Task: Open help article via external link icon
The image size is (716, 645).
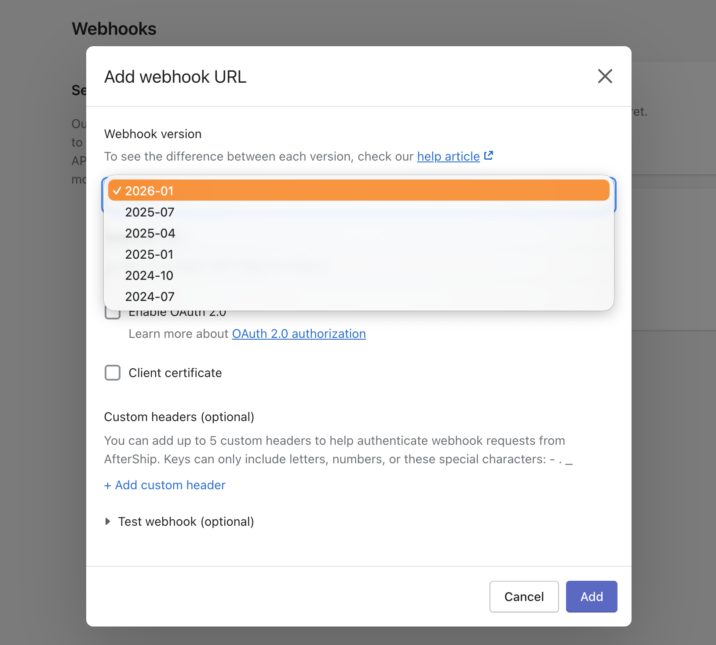Action: point(488,155)
